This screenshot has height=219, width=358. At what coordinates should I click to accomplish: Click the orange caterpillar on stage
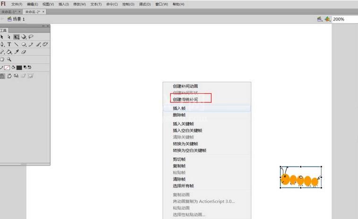[x=300, y=178]
